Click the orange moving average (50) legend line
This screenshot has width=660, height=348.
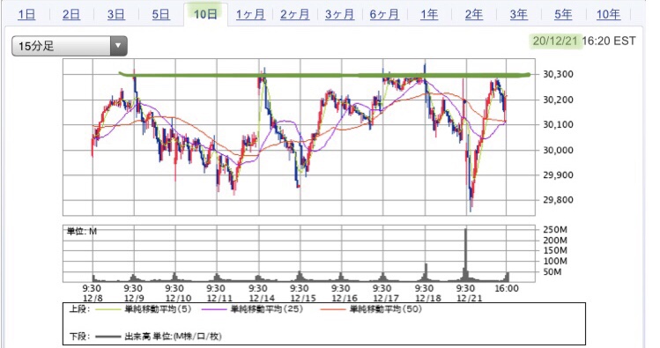(x=333, y=310)
